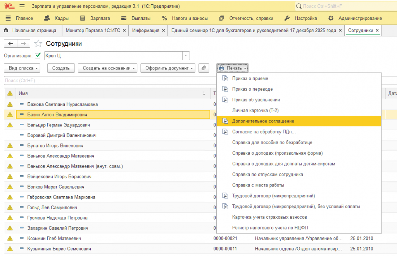The height and width of the screenshot is (256, 397).
Task: Open the Вид списка dropdown
Action: 24,68
